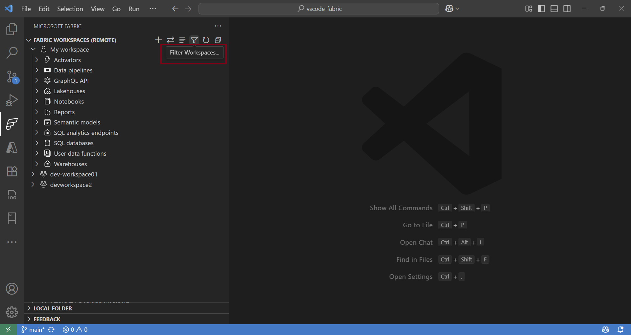This screenshot has height=335, width=631.
Task: Refresh the Fabric workspaces list
Action: pyautogui.click(x=206, y=40)
